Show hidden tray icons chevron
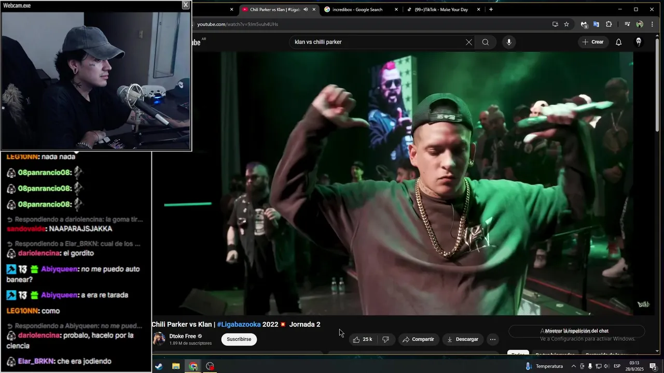 [x=573, y=366]
